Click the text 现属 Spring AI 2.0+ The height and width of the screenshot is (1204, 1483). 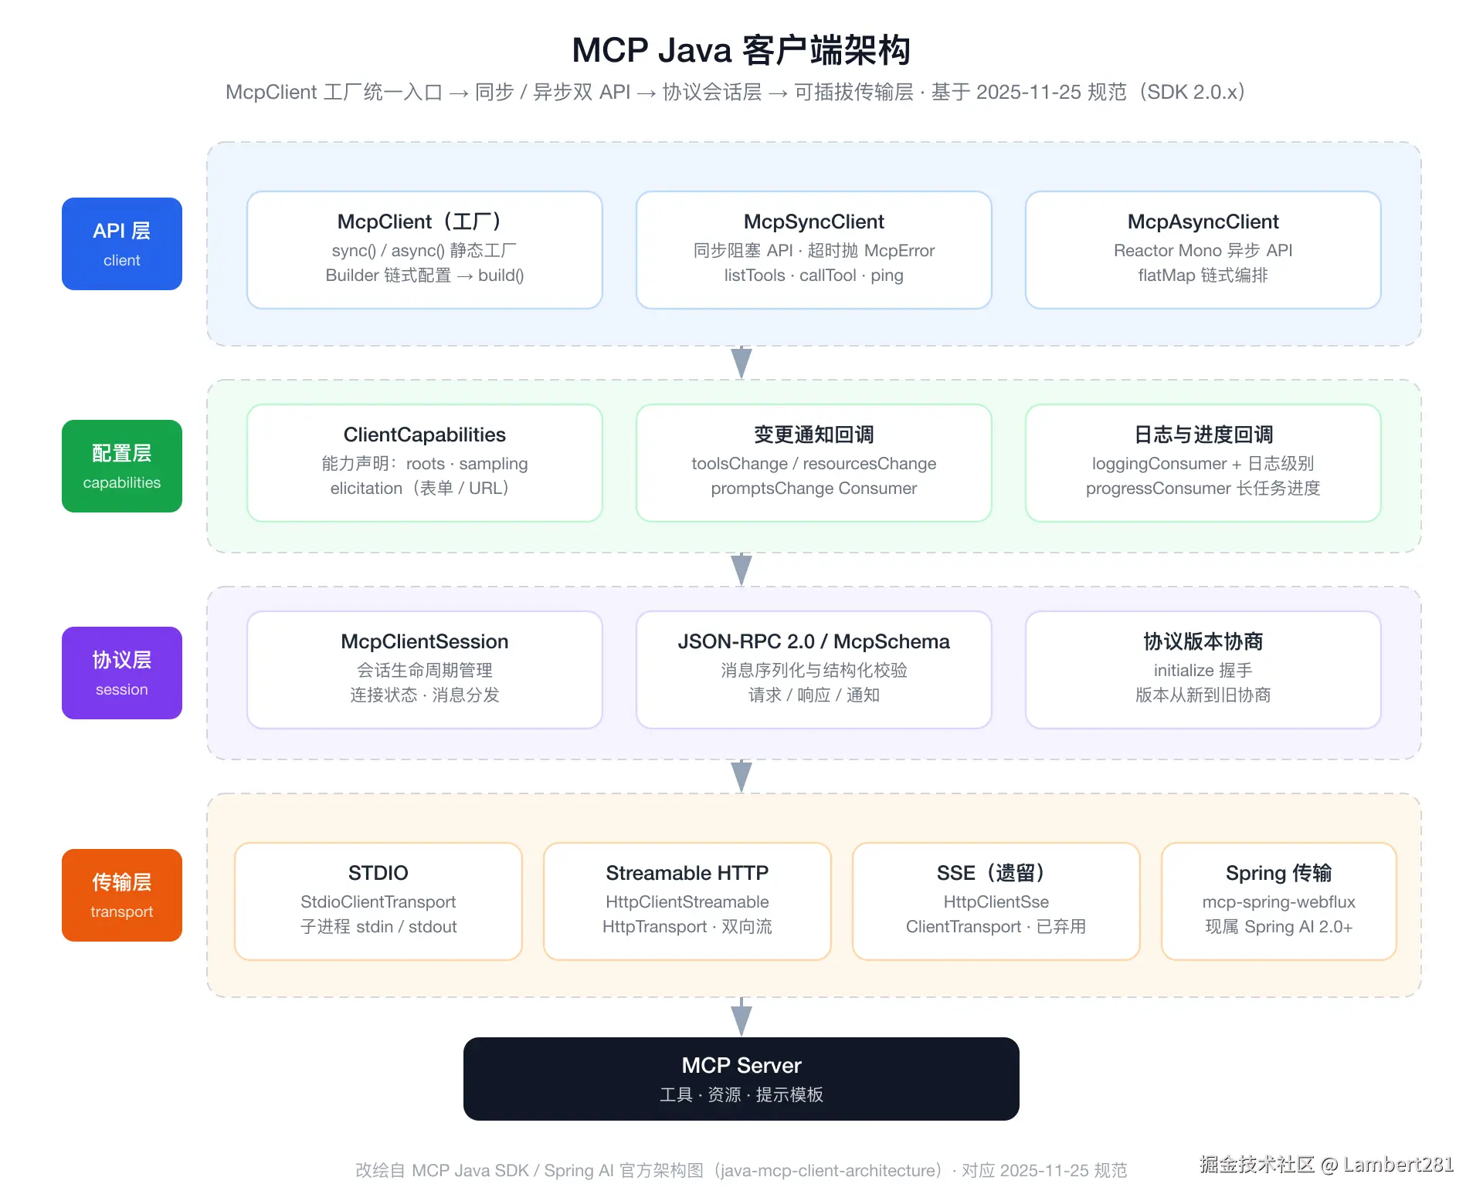pyautogui.click(x=1279, y=927)
